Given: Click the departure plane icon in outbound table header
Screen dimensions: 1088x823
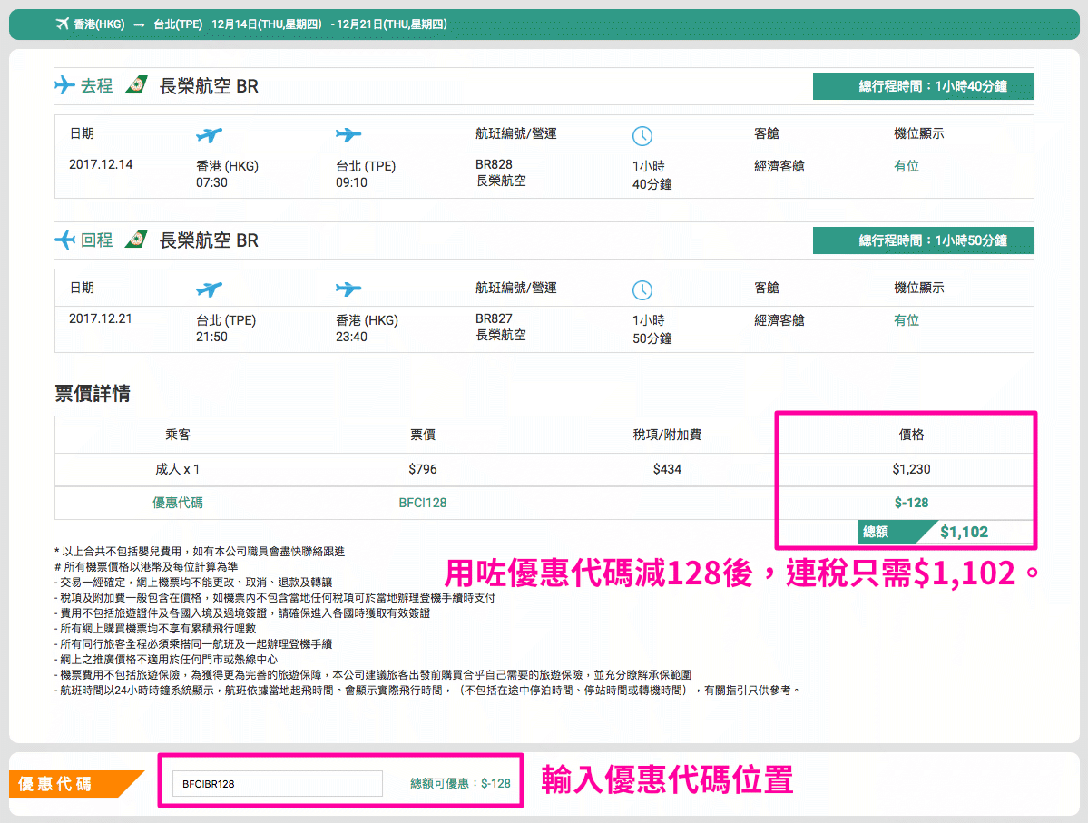Looking at the screenshot, I should click(x=209, y=134).
